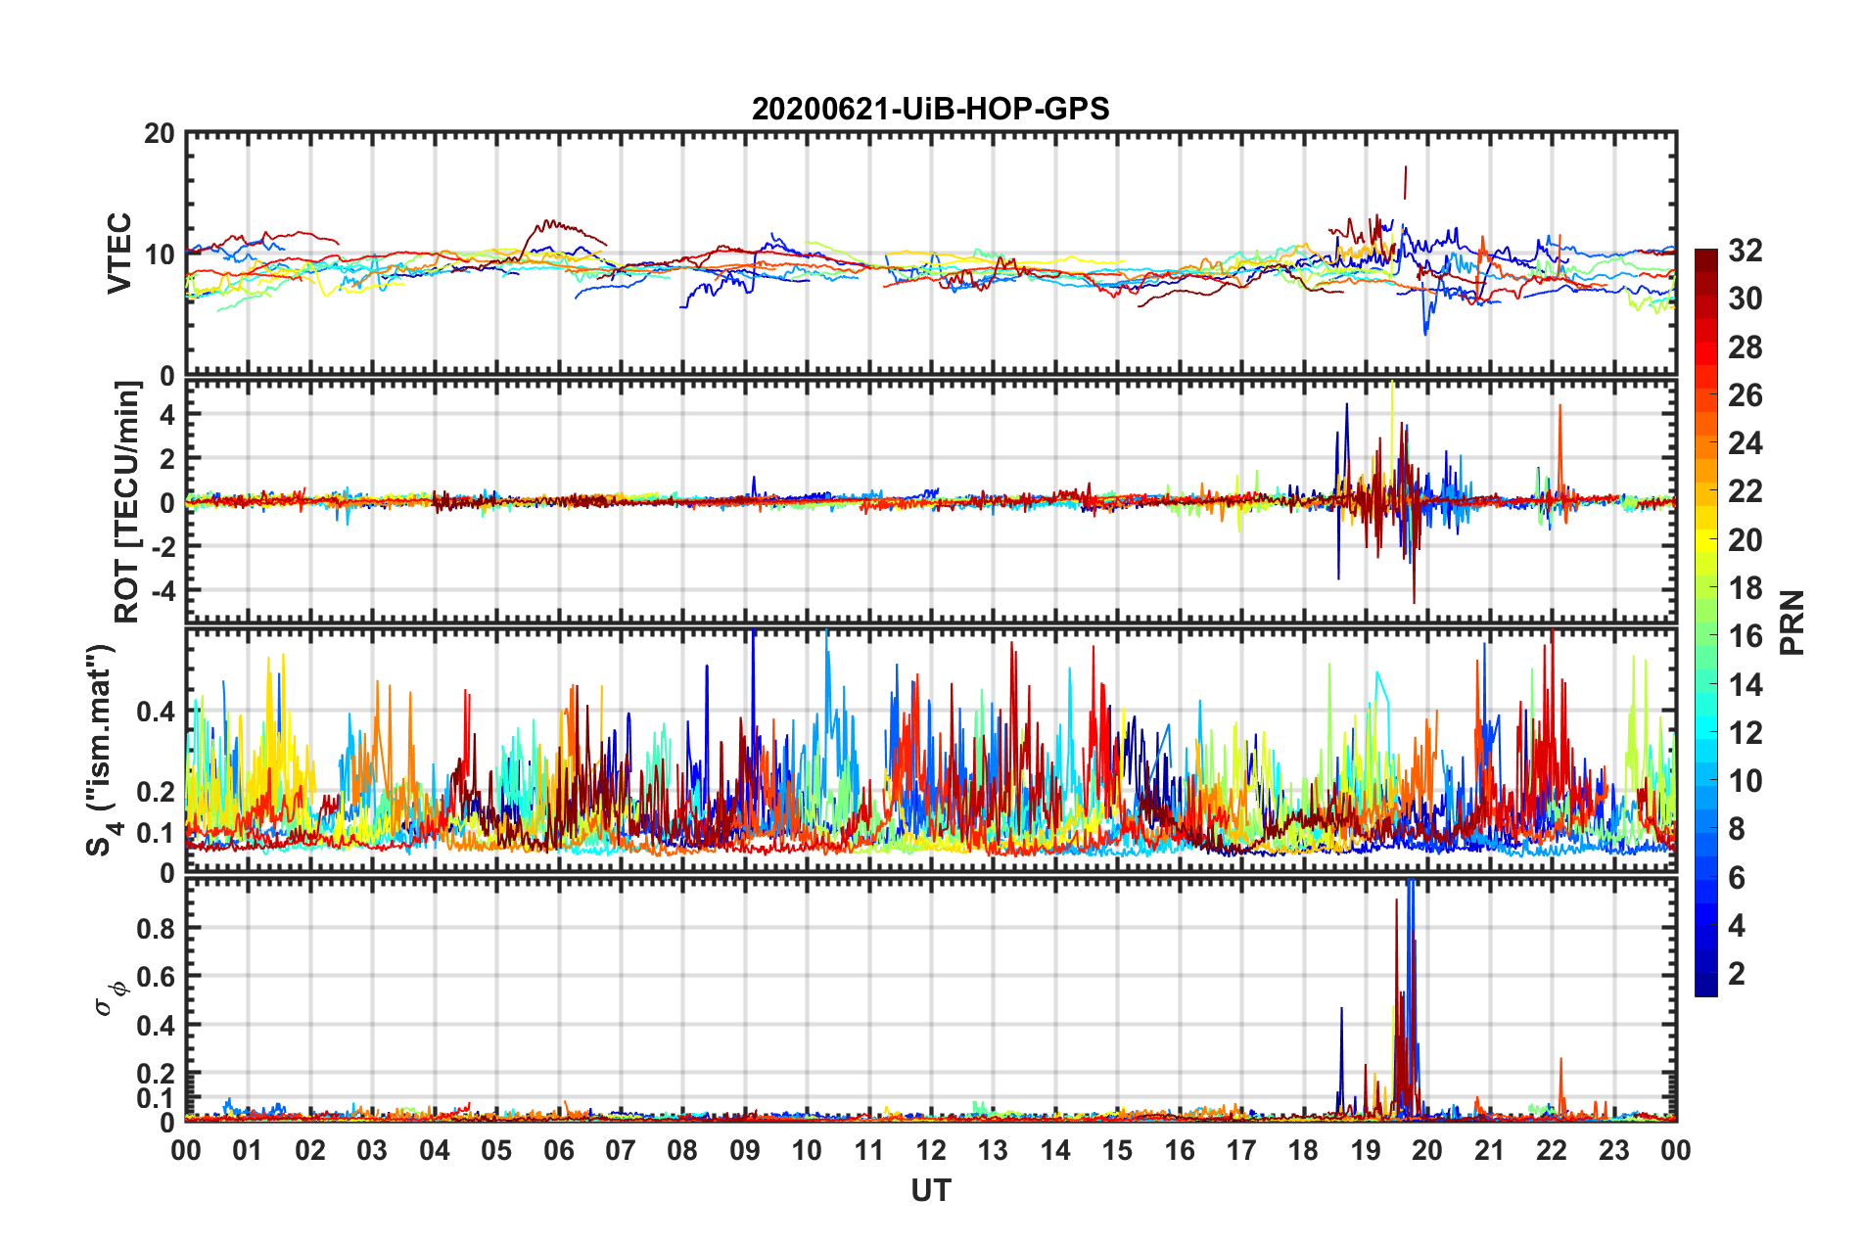The image size is (1862, 1245).
Task: Select the 0.4 tick label on the S4 axis
Action: click(156, 712)
